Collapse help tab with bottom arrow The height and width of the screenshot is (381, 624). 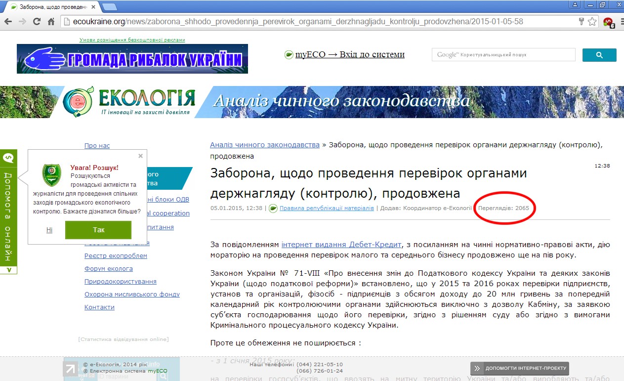pos(8,270)
